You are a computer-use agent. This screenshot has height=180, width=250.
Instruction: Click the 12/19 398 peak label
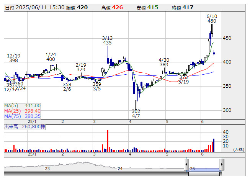14,58
